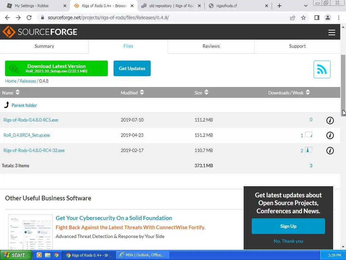The width and height of the screenshot is (346, 260).
Task: Open the Chrome three-dot menu
Action: tap(339, 18)
